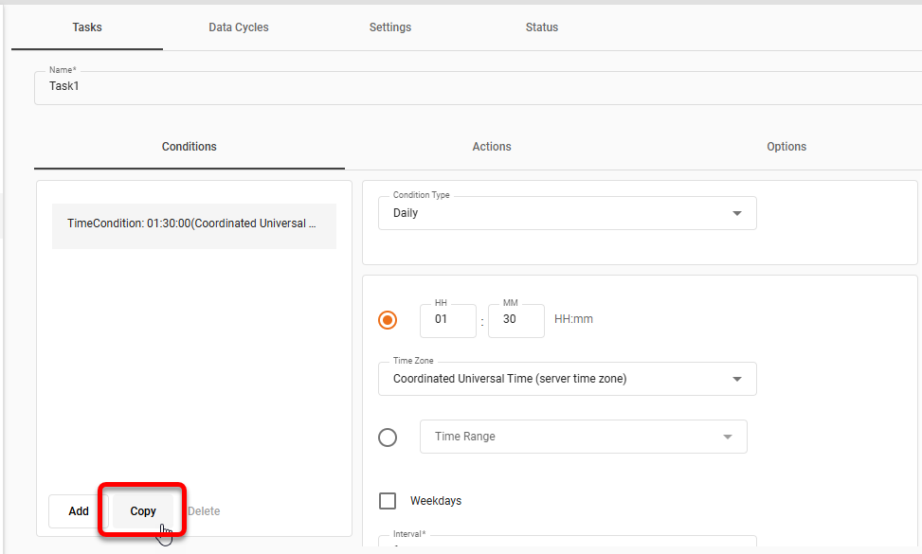Go to the Settings tab
922x554 pixels.
[390, 27]
